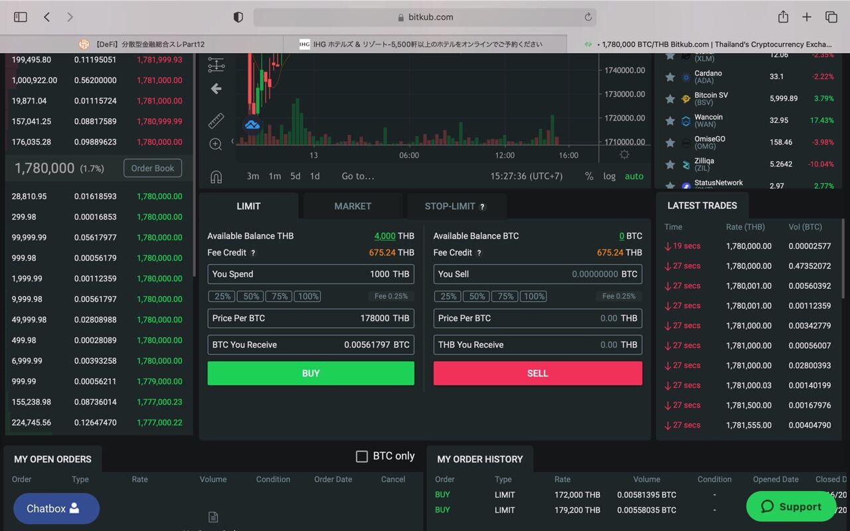
Task: Reload the bitkub.com page
Action: [588, 17]
